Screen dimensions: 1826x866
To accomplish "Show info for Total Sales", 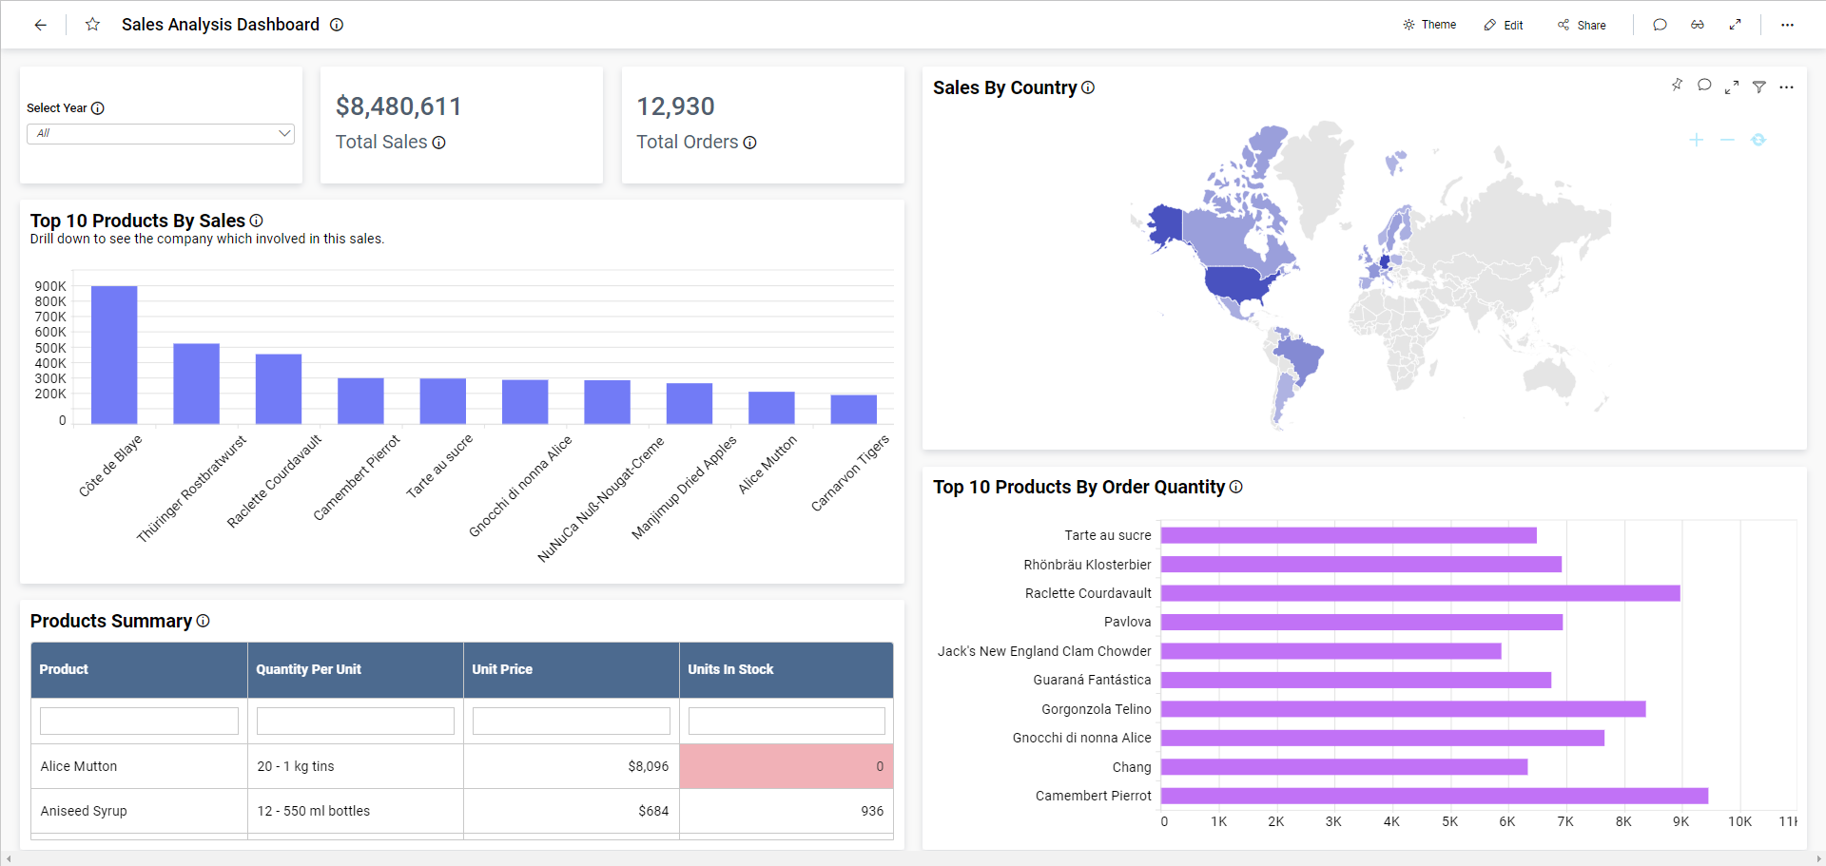I will point(438,143).
